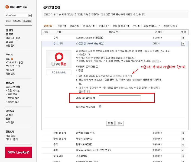Open 기본 정보 in sidebar

11,135
